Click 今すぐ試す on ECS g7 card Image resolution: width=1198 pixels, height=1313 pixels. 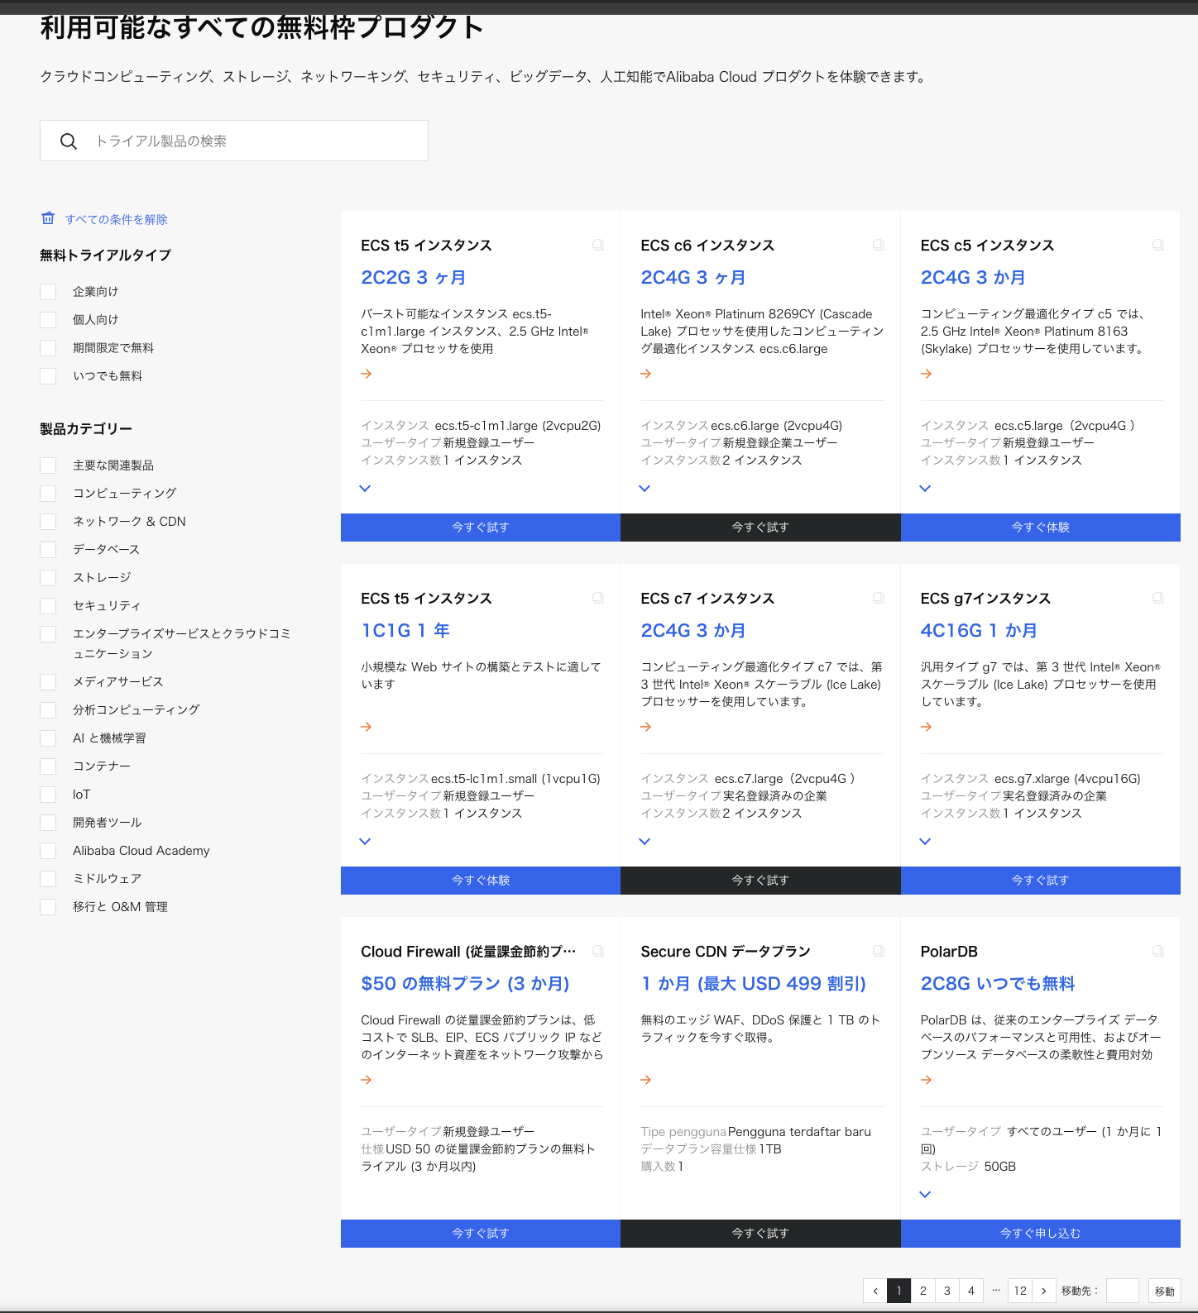tap(1041, 881)
